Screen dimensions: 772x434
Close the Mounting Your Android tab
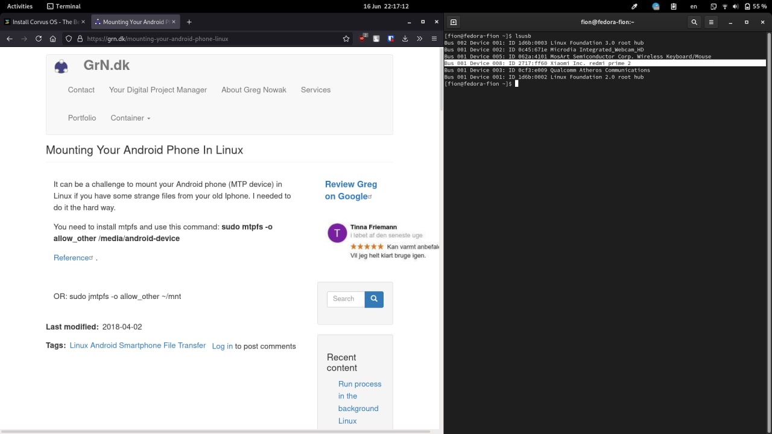pos(174,22)
